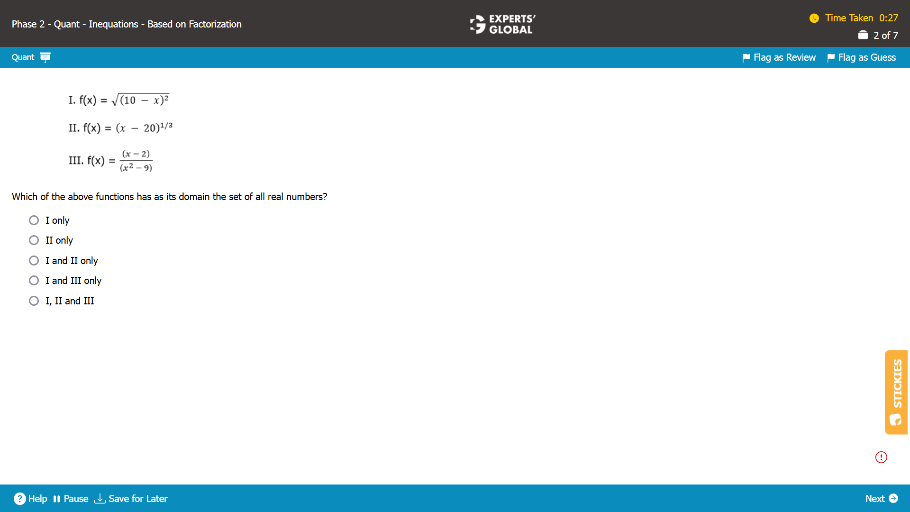The image size is (910, 512).
Task: Open the Stickies side panel
Action: pos(896,392)
